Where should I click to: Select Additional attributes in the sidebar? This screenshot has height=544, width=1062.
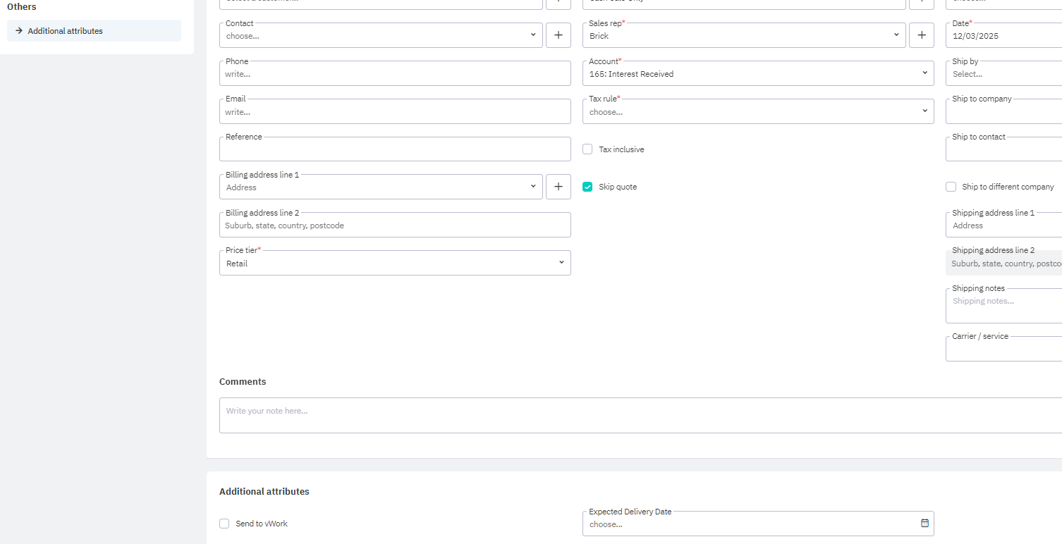[x=66, y=31]
